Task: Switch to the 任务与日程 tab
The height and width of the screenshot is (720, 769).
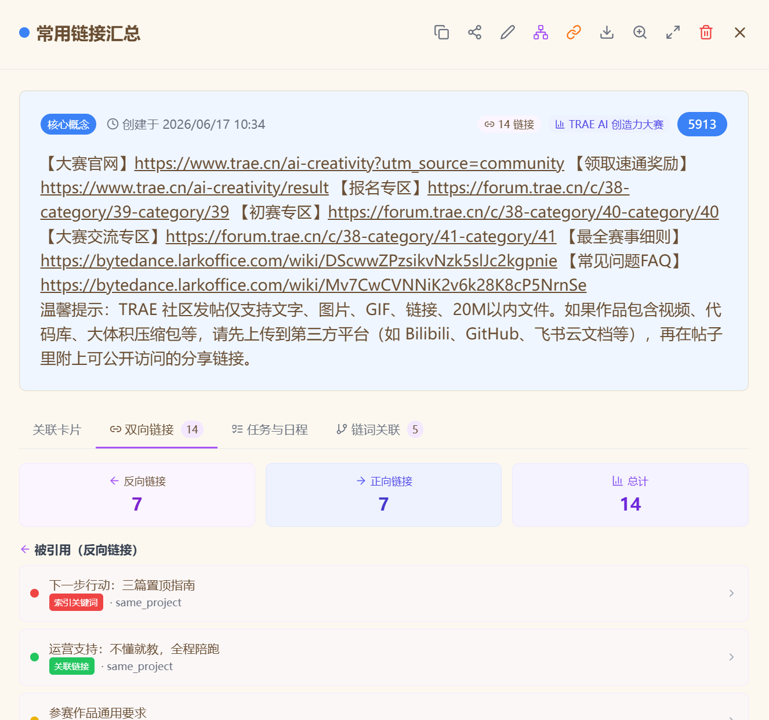Action: tap(270, 429)
